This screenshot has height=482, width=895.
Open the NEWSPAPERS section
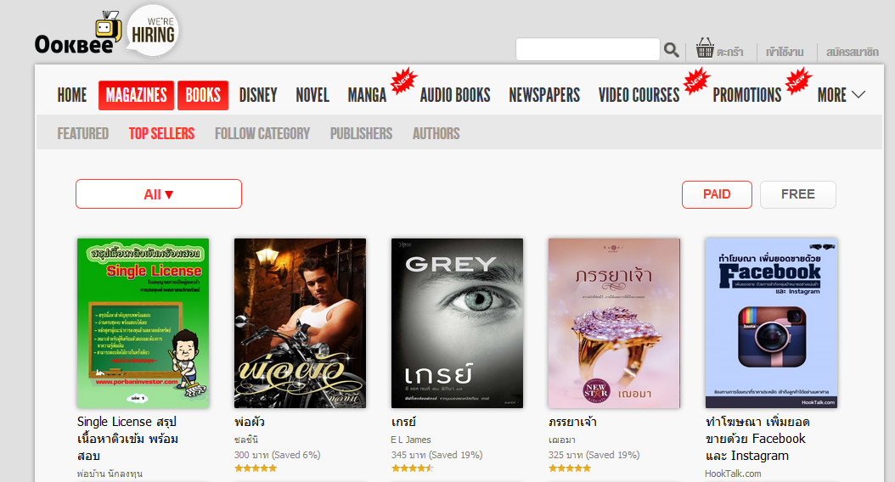click(x=544, y=95)
